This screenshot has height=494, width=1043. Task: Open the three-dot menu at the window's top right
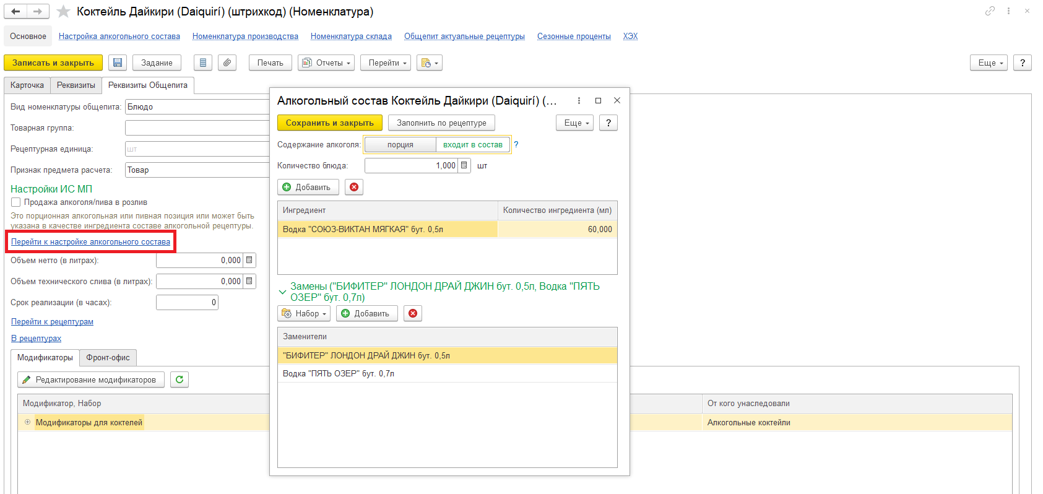point(1008,11)
